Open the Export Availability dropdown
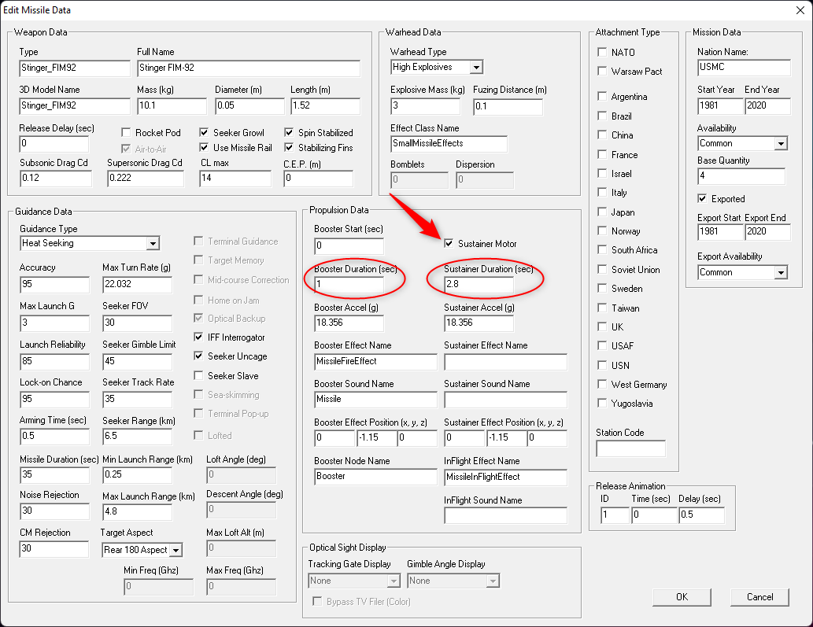Screen dimensions: 813x627 click(x=781, y=272)
